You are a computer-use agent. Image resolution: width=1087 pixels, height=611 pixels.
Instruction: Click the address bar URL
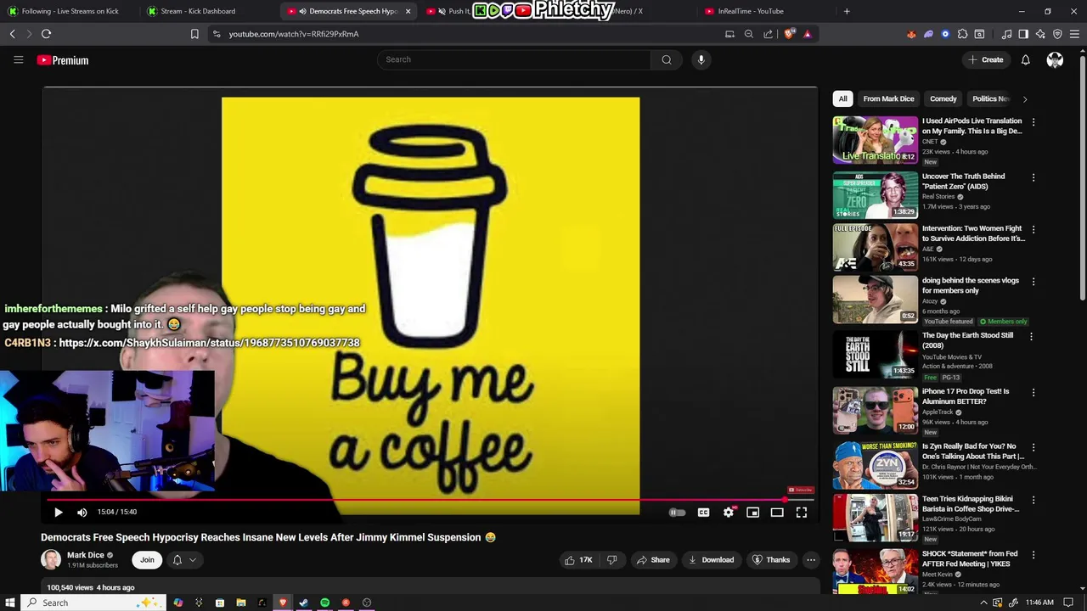click(x=294, y=34)
